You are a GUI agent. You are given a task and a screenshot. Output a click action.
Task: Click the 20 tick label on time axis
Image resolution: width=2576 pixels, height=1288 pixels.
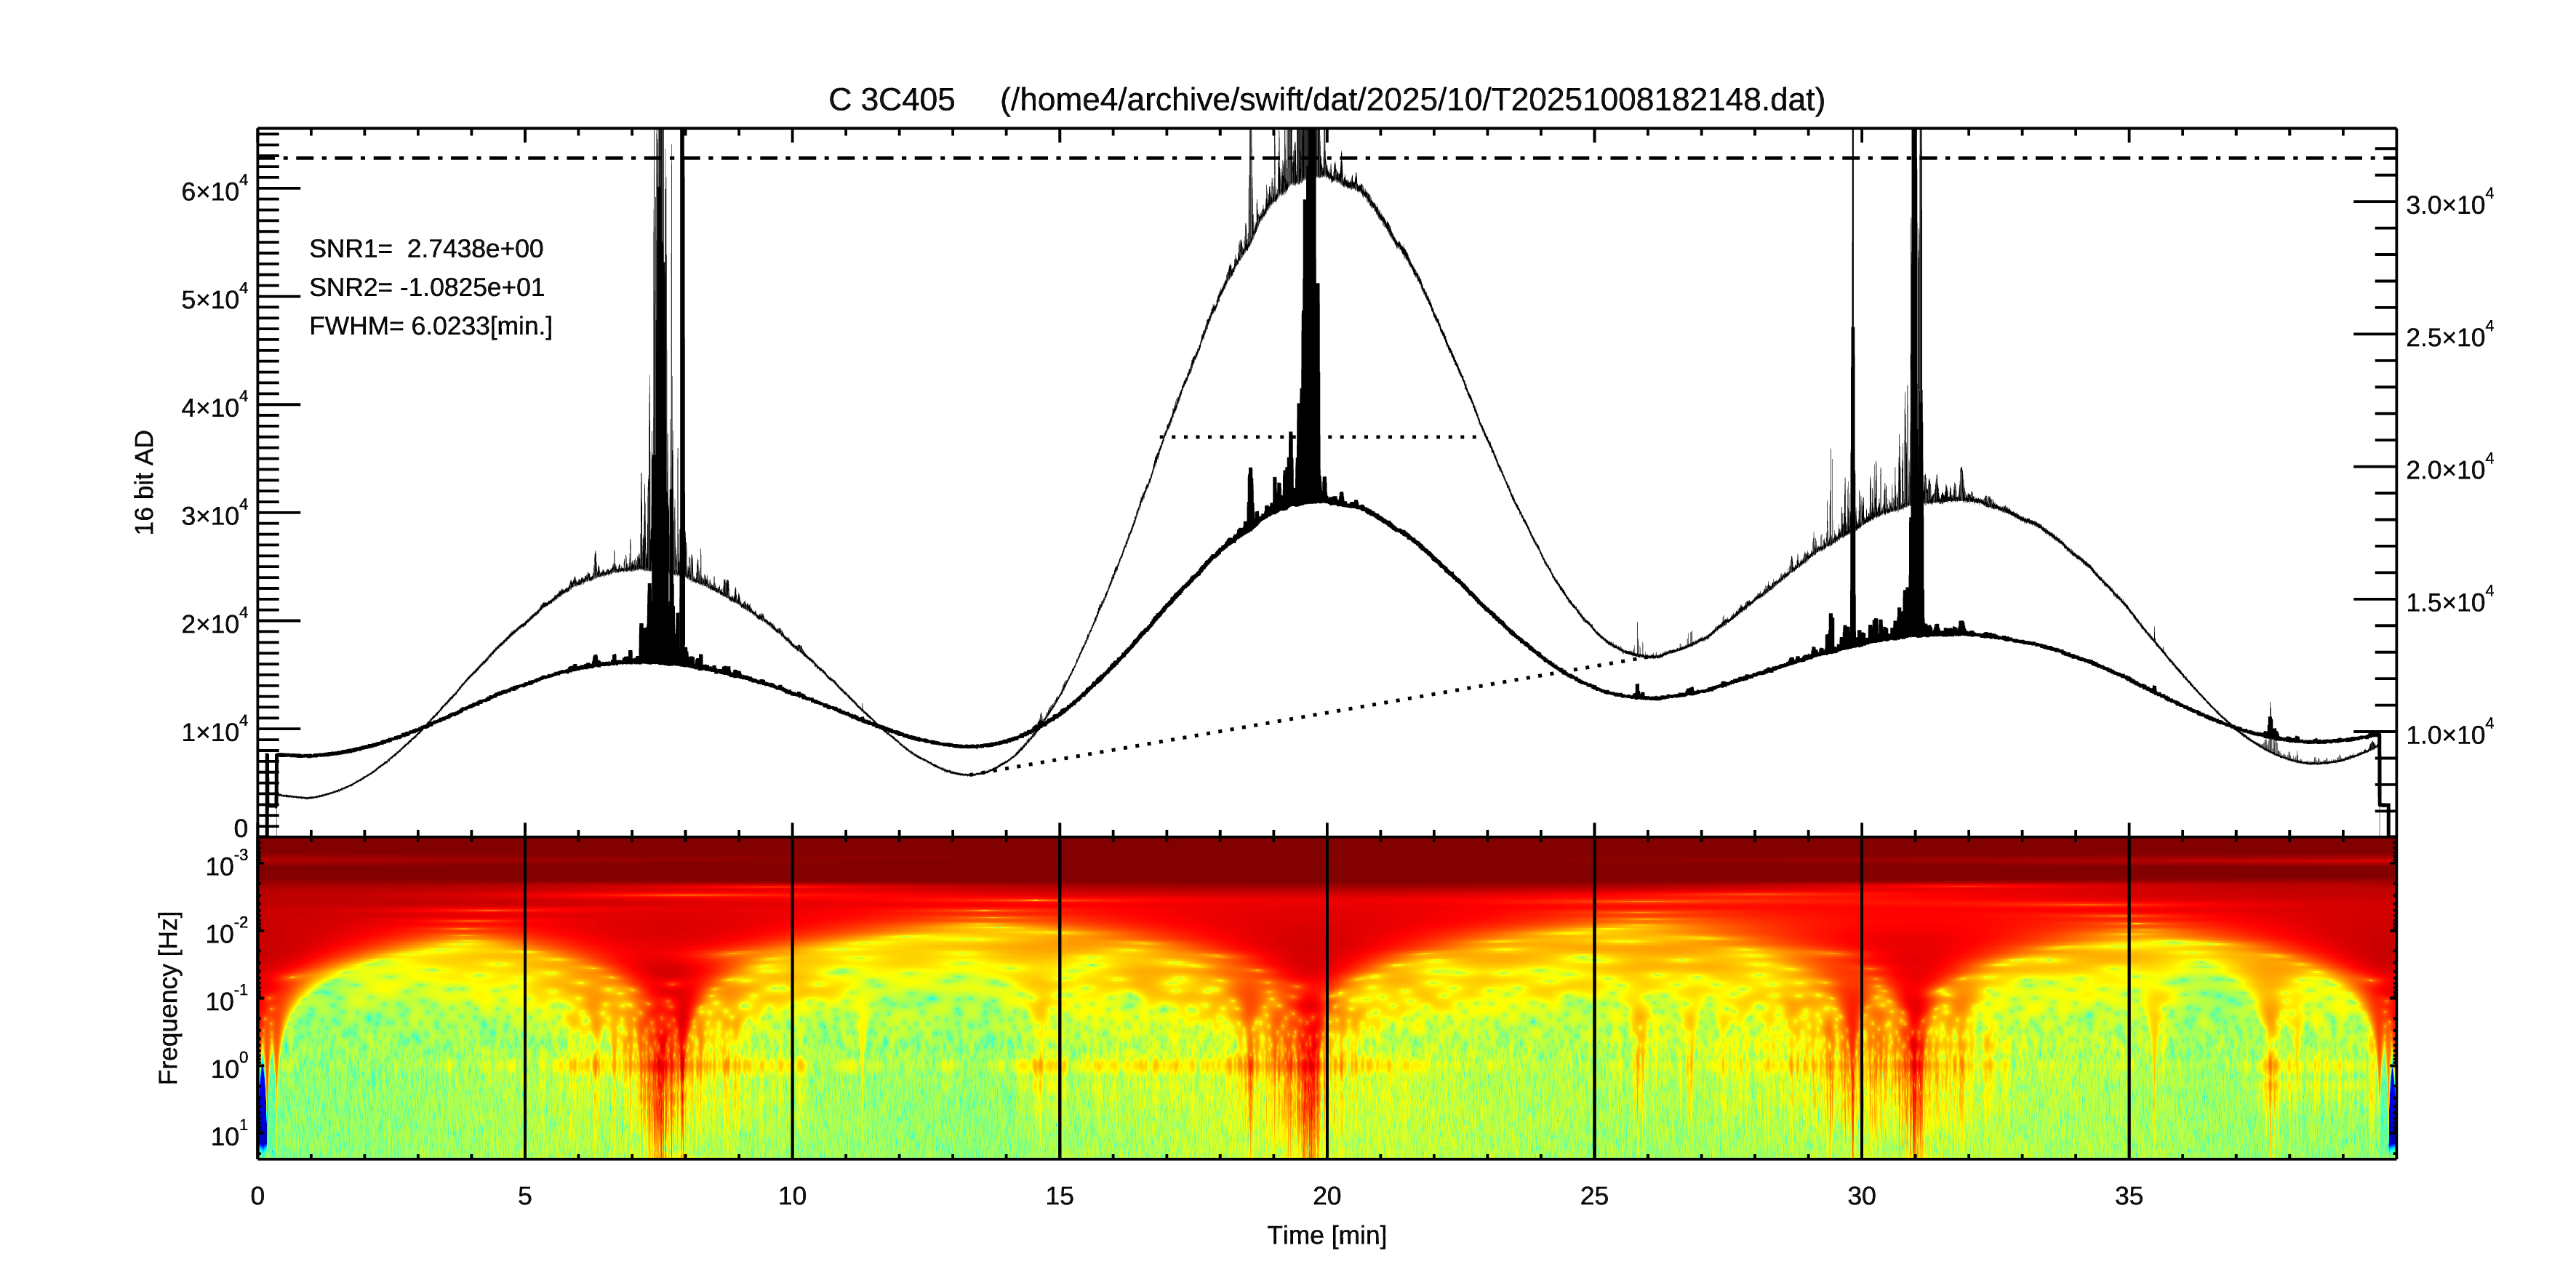(1326, 1196)
